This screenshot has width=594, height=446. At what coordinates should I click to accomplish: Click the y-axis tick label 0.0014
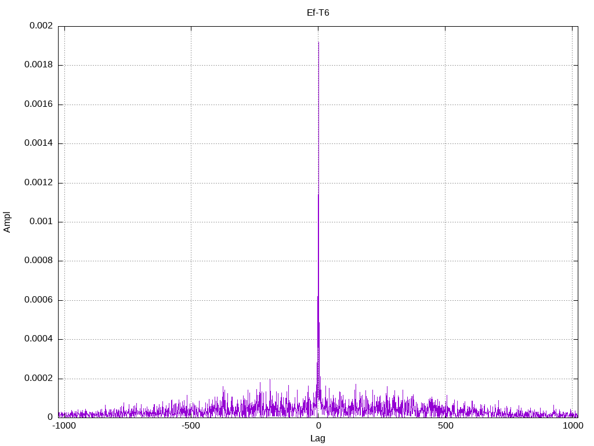(x=38, y=143)
